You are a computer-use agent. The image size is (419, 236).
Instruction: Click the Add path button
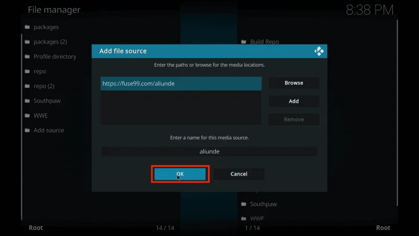tap(294, 101)
